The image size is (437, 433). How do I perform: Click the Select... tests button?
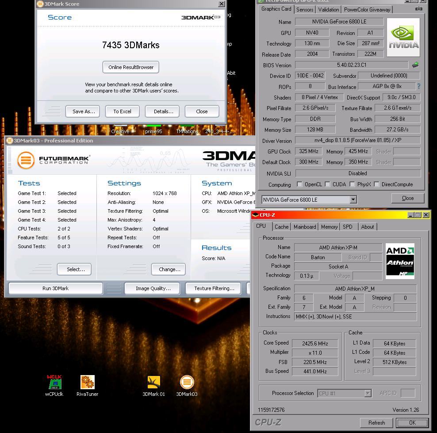(74, 269)
